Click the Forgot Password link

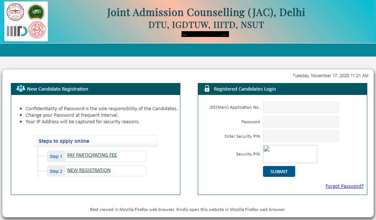[x=344, y=186]
